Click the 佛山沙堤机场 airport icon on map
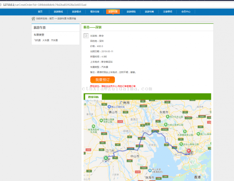 point(109,107)
